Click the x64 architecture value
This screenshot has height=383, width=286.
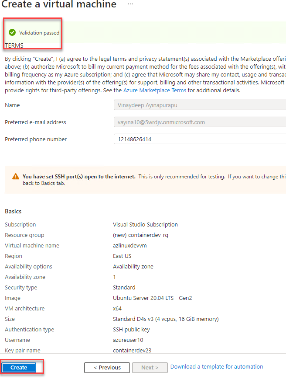pos(117,309)
